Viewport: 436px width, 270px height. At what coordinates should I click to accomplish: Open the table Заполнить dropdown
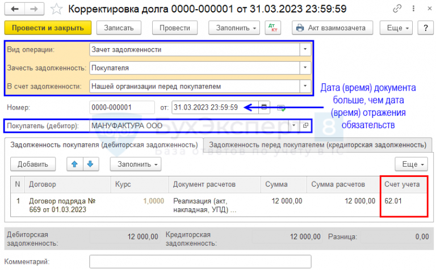tap(136, 164)
